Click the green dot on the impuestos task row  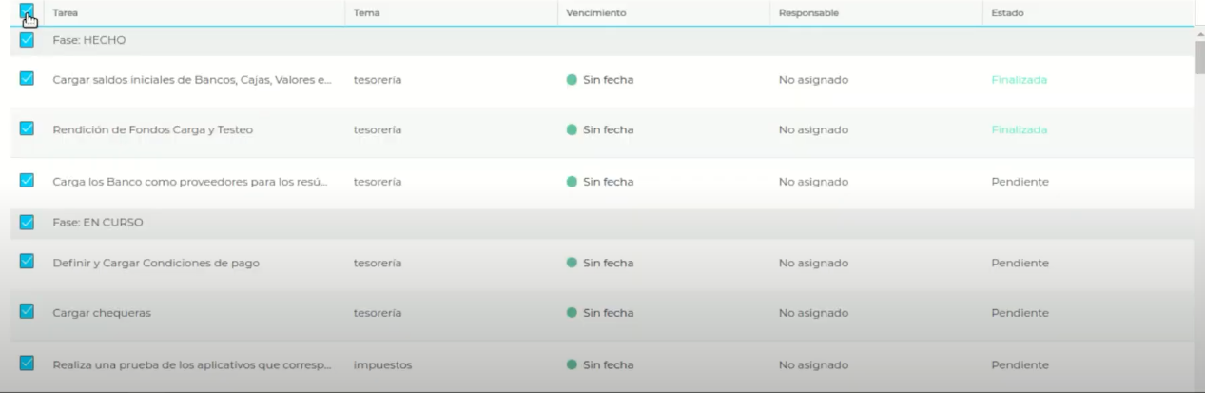[572, 364]
